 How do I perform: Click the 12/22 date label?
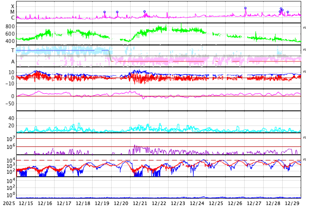point(159,203)
